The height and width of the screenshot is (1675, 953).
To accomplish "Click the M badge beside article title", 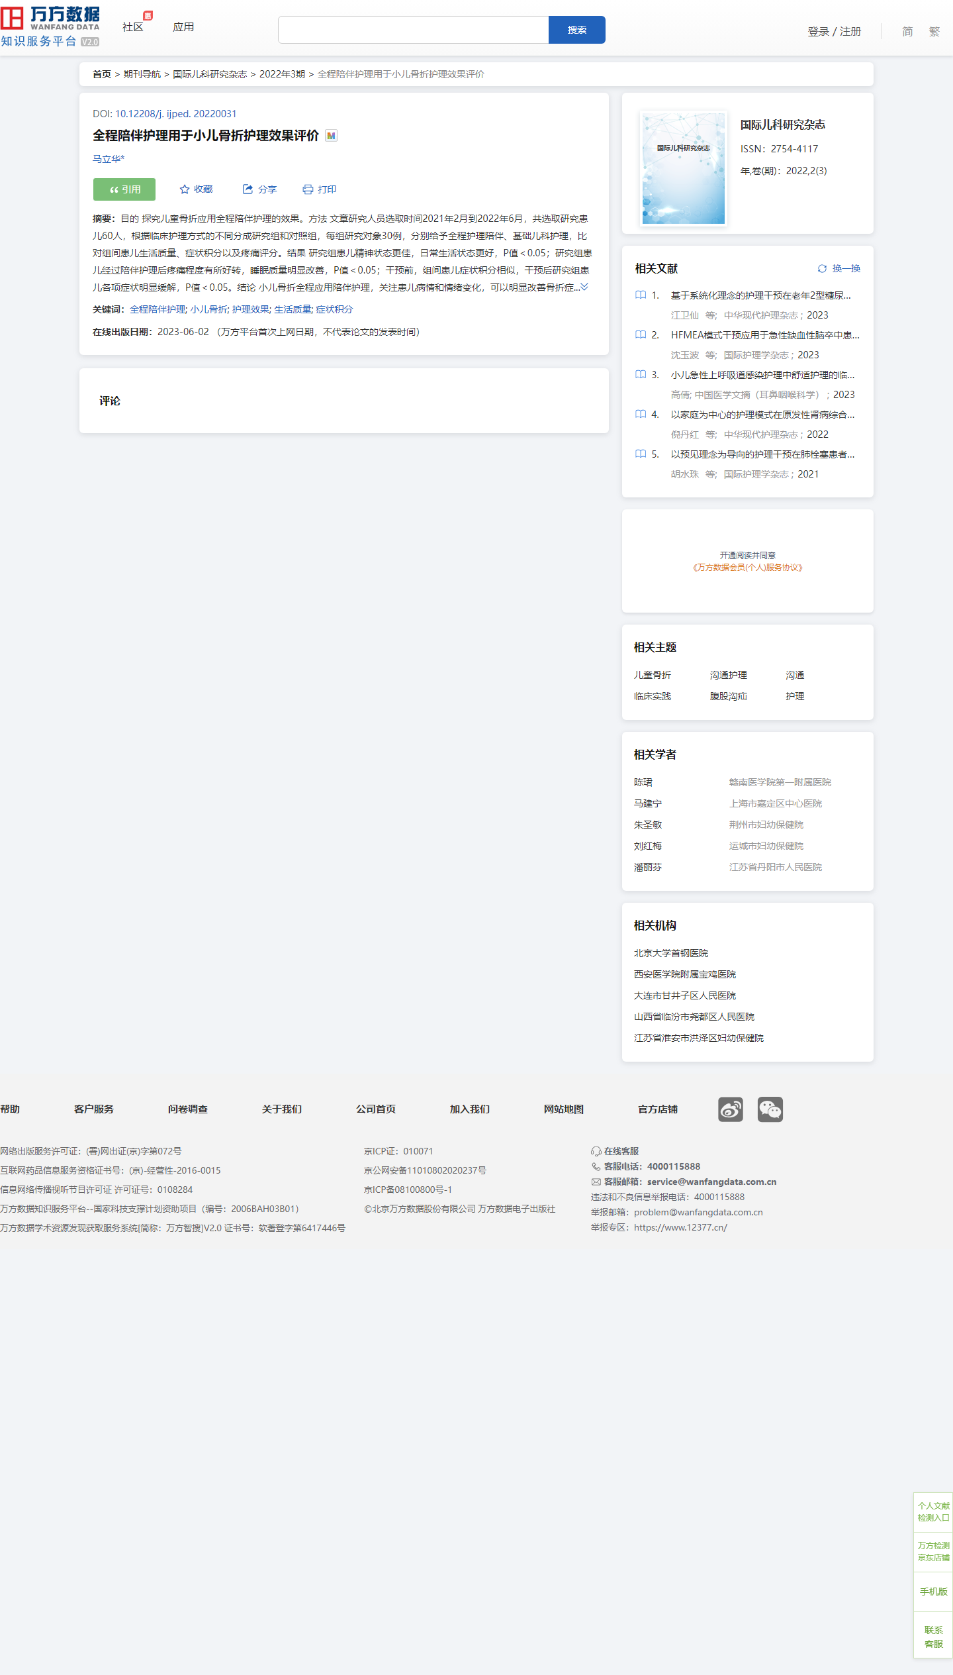I will 332,136.
